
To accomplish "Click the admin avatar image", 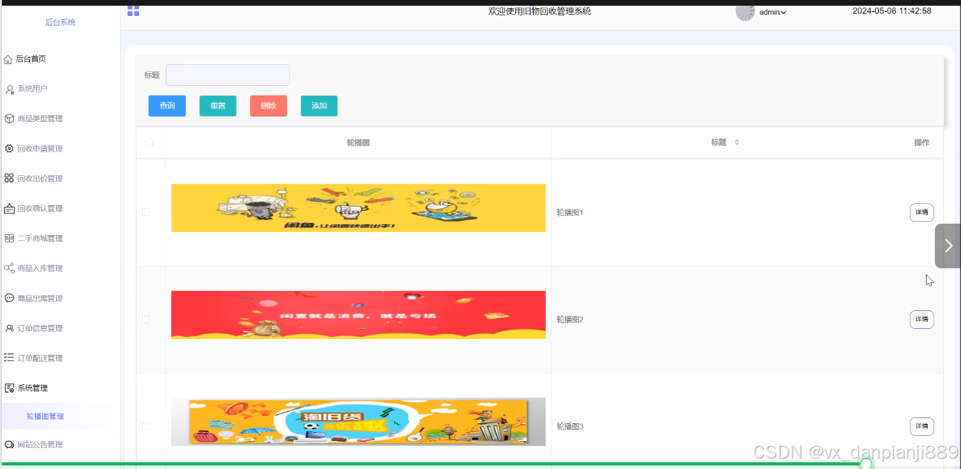I will (745, 11).
